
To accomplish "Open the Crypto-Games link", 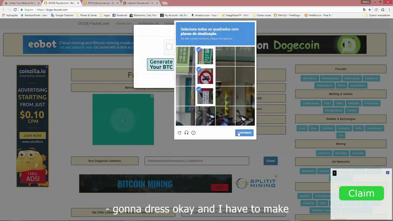I will [x=311, y=103].
